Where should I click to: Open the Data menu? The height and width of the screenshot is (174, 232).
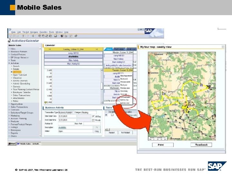point(14,32)
